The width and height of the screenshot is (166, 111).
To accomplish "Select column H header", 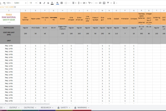I will tap(62, 11).
